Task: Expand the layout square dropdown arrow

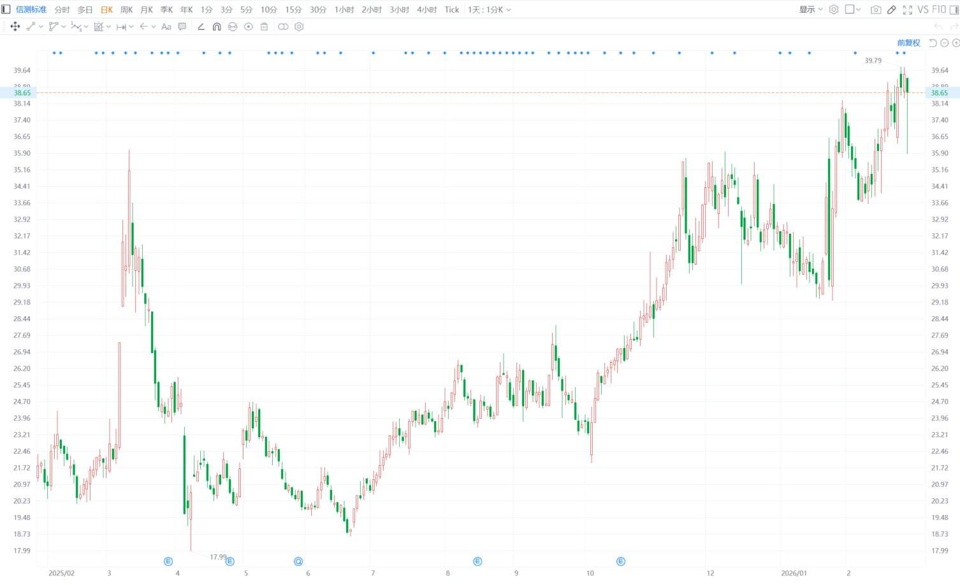Action: pyautogui.click(x=858, y=10)
